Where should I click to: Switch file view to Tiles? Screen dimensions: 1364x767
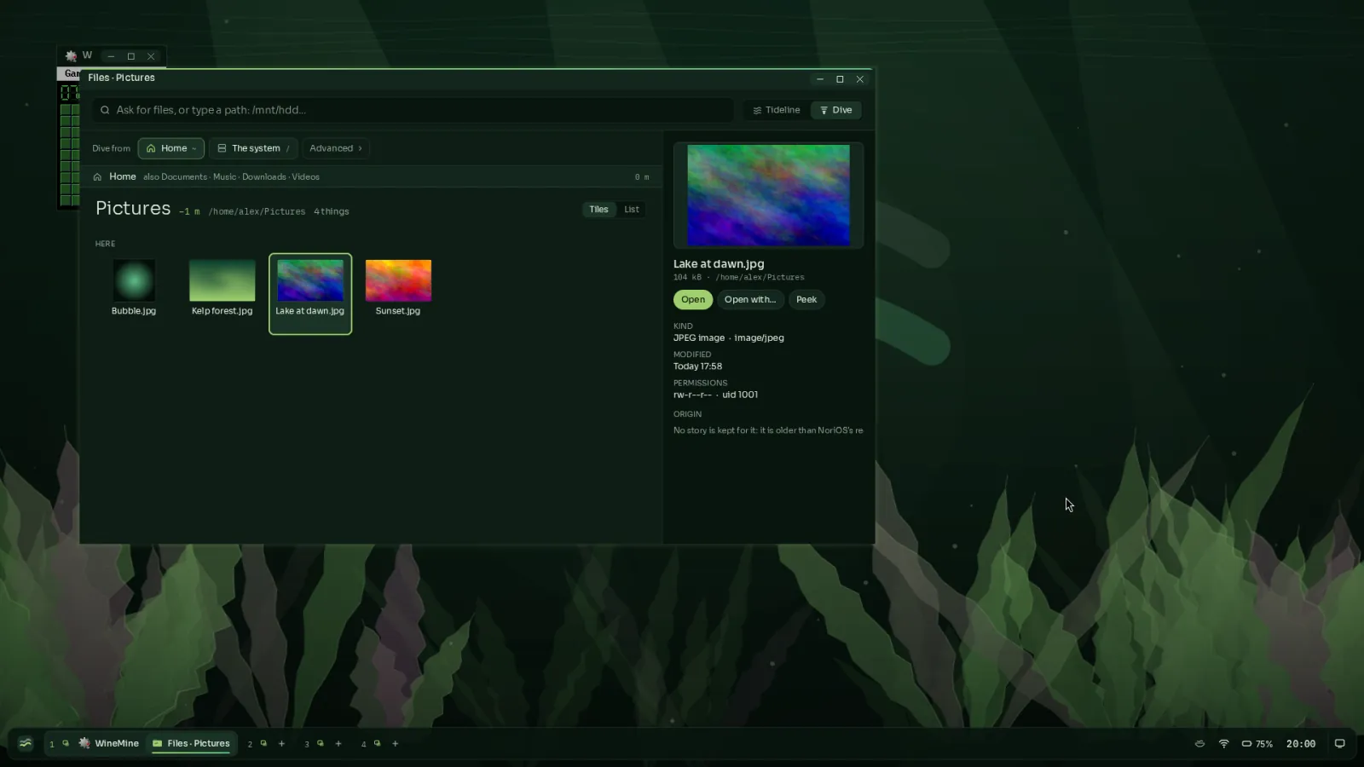tap(599, 210)
